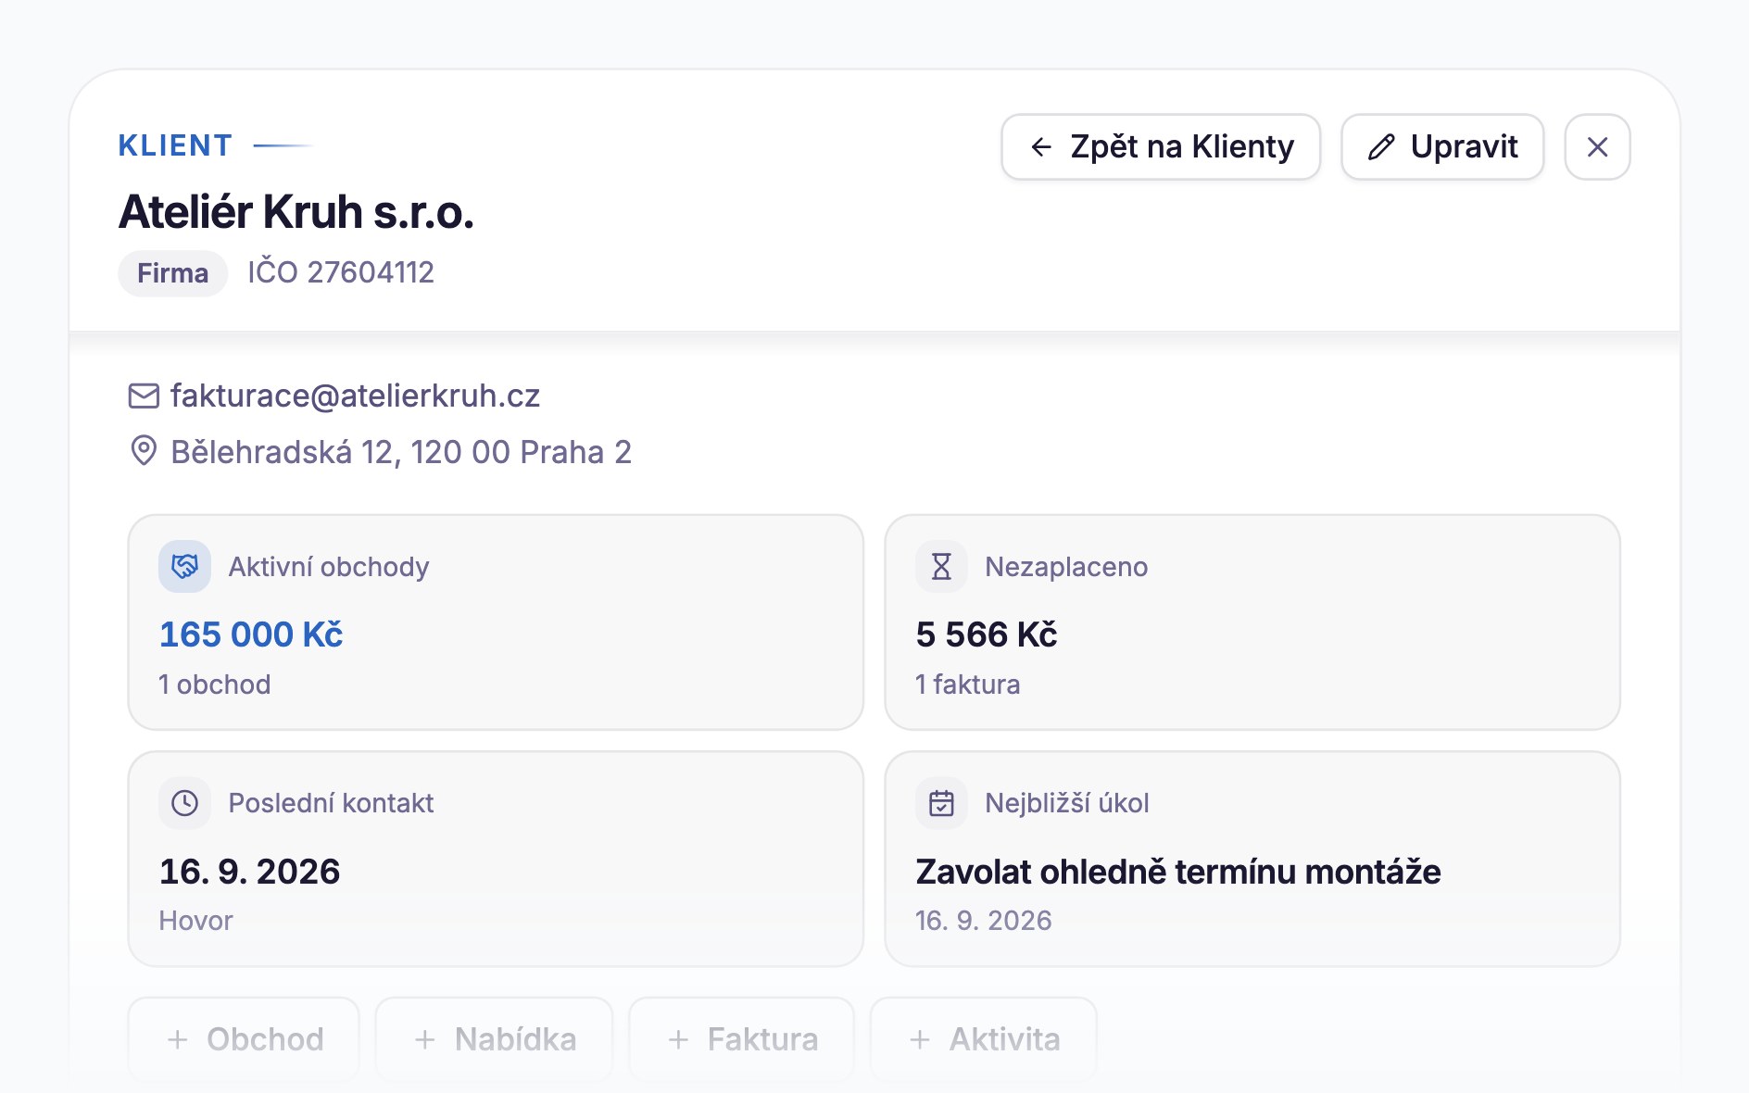Open the 165 000 Kč active deals value
The image size is (1749, 1093).
(x=251, y=634)
